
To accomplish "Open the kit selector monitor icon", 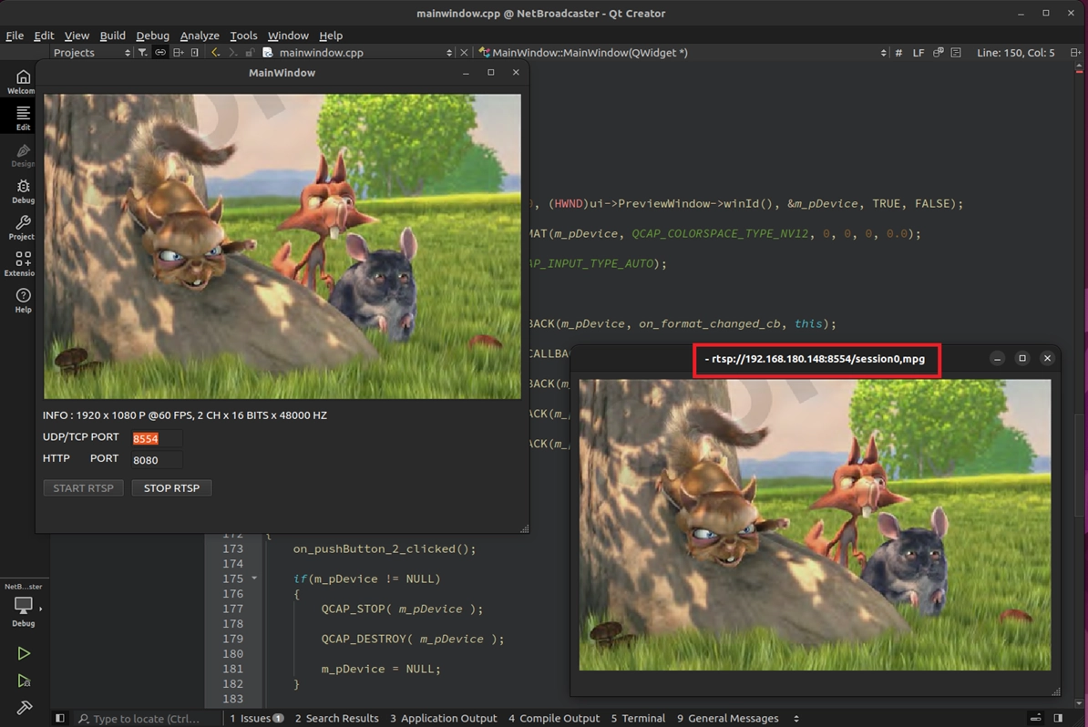I will click(x=24, y=606).
